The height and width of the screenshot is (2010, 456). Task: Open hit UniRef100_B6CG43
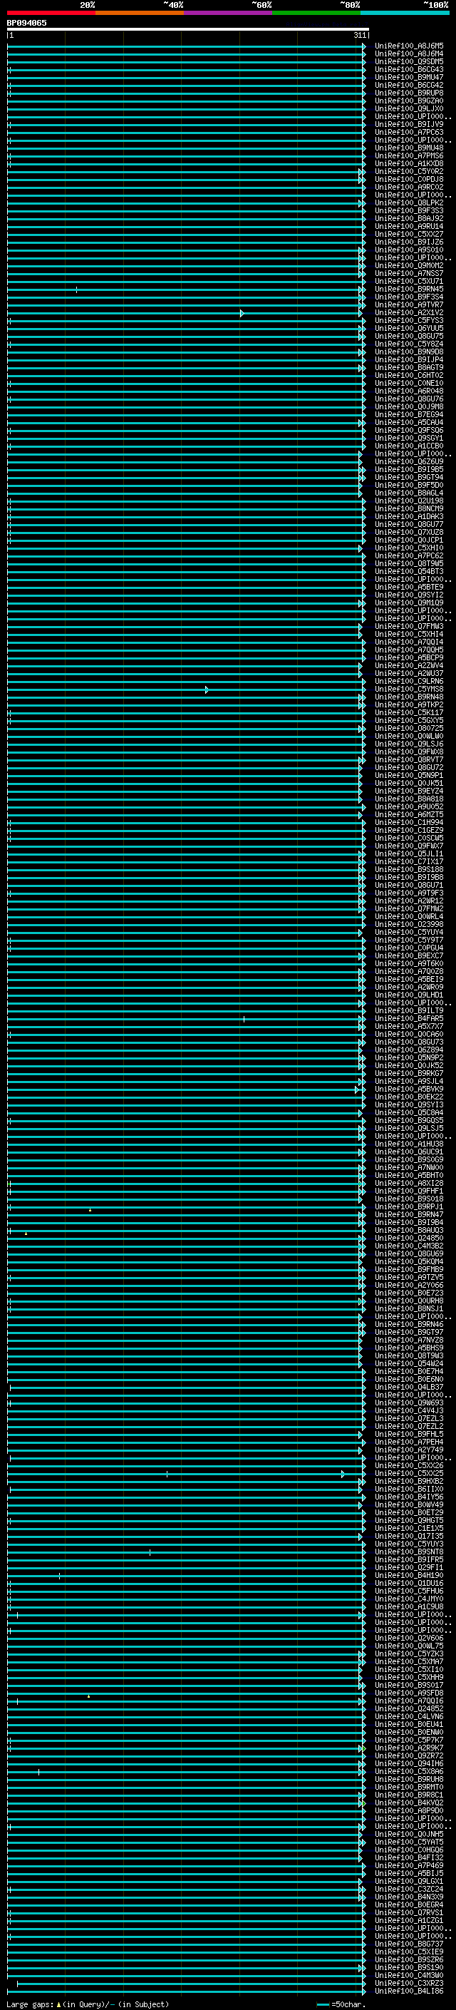[409, 69]
